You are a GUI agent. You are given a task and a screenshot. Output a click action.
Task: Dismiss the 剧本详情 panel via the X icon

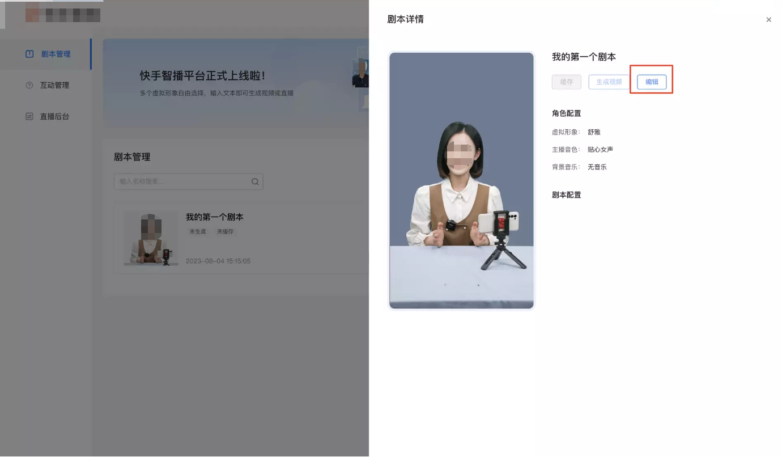768,19
